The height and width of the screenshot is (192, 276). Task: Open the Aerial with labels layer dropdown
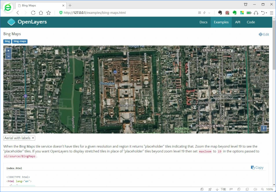click(x=19, y=138)
